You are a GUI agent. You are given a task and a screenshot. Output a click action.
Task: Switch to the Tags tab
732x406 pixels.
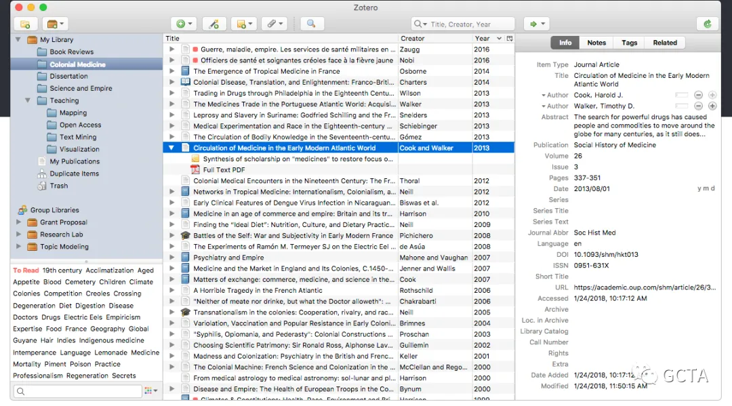tap(629, 43)
